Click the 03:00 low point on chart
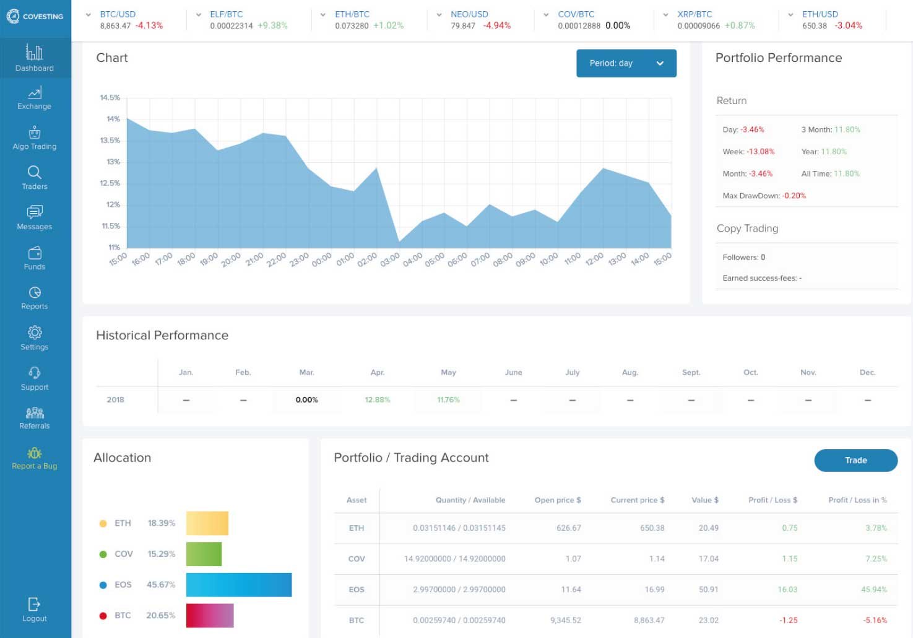 click(399, 241)
